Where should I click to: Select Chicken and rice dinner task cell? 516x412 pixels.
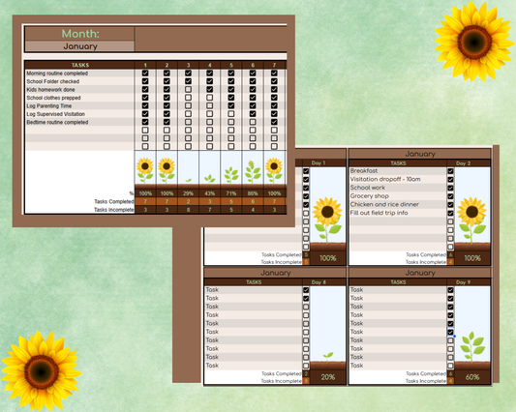[398, 204]
